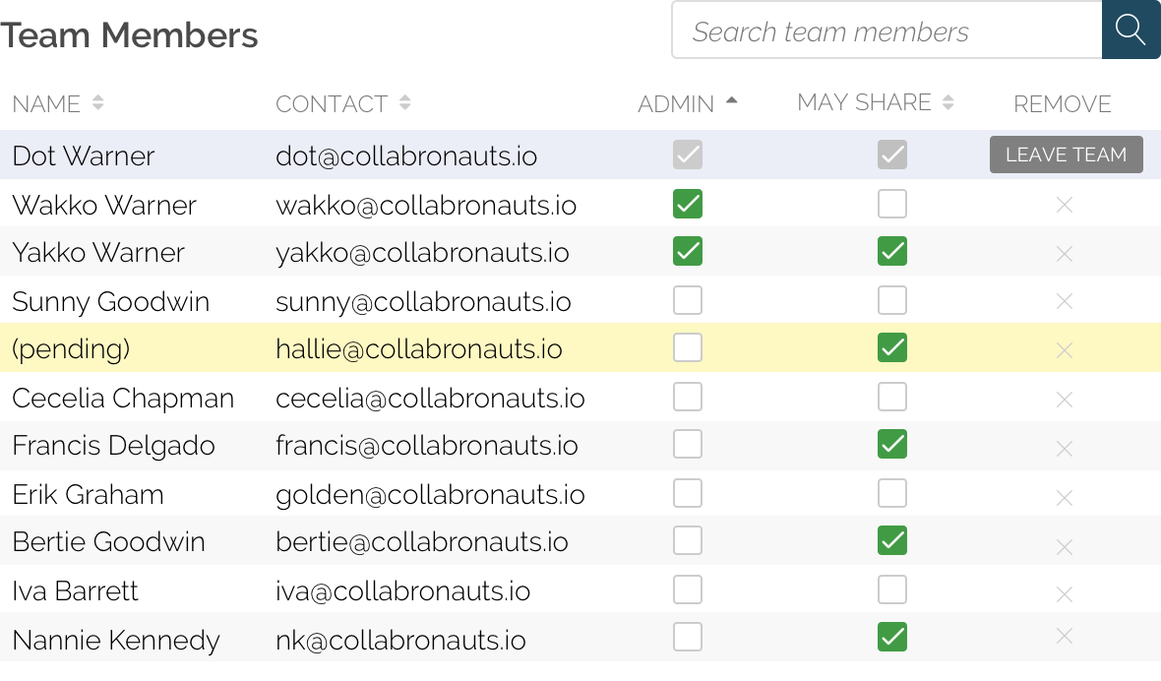The image size is (1161, 681).
Task: Remove Wakko Warner using the X icon
Action: coord(1064,205)
